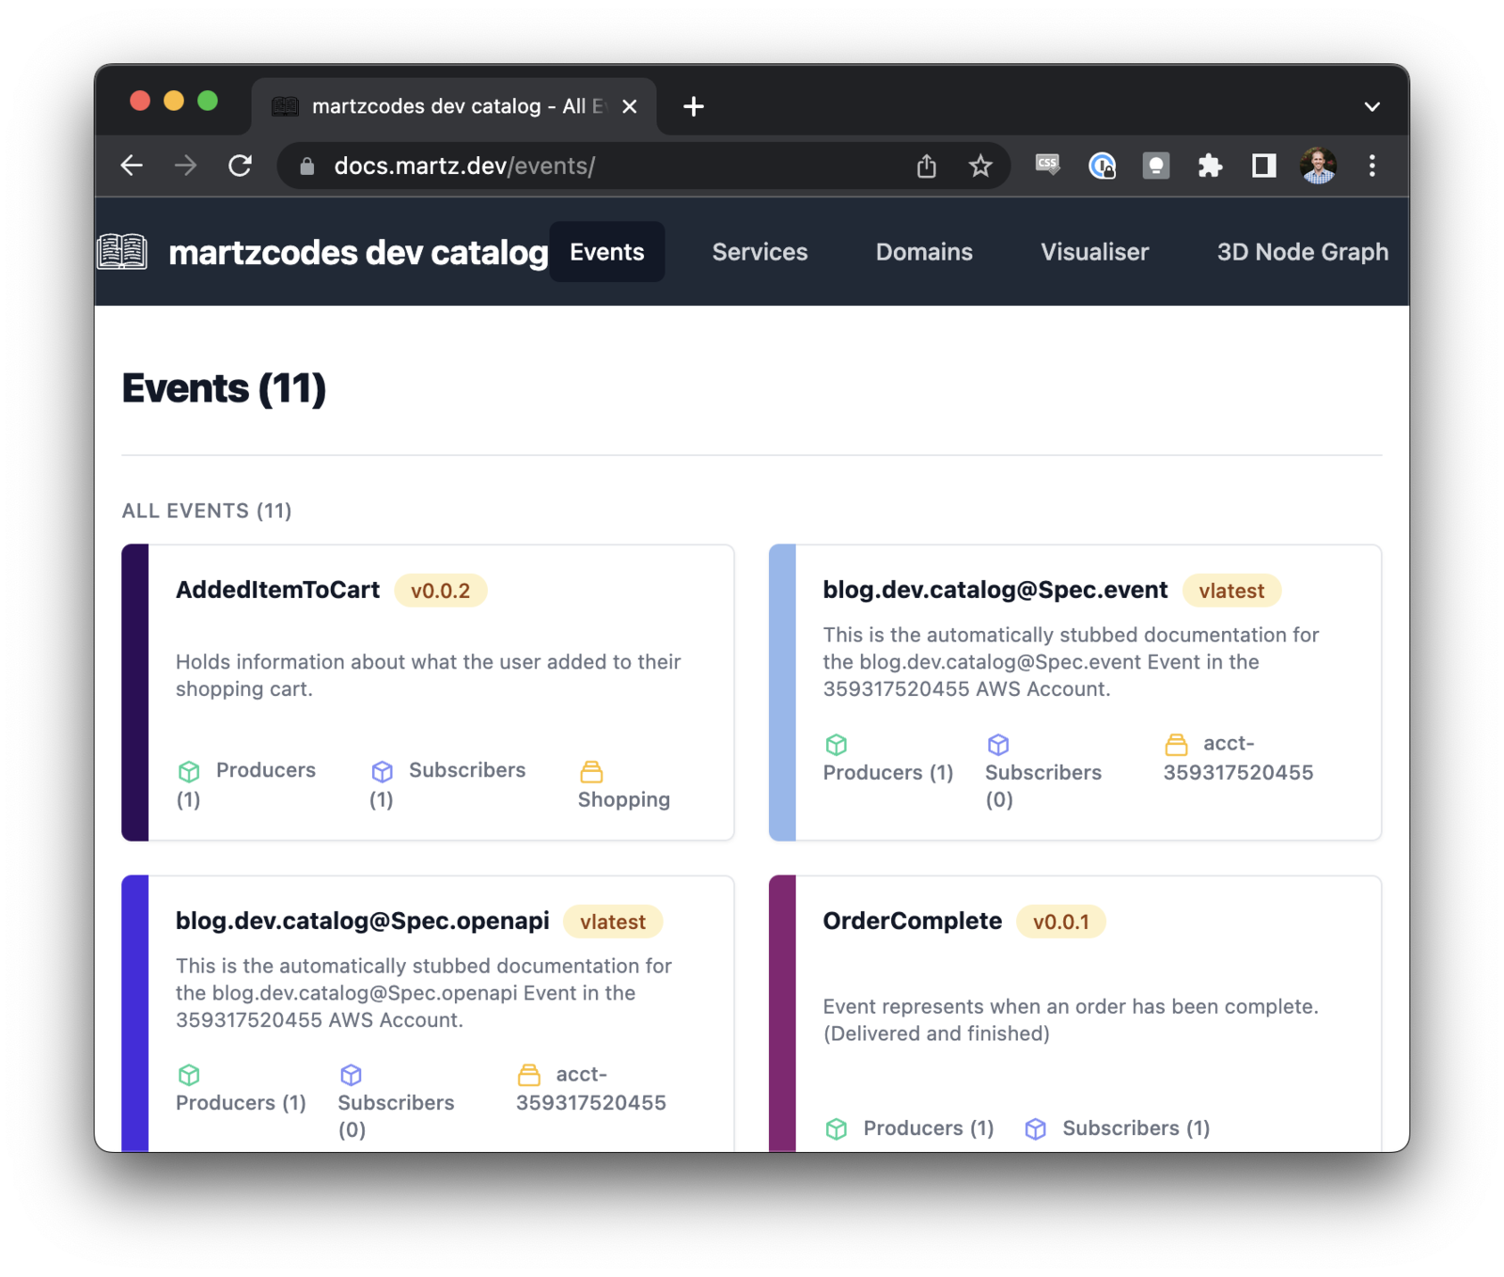Click the address bar URL
1504x1277 pixels.
(464, 166)
